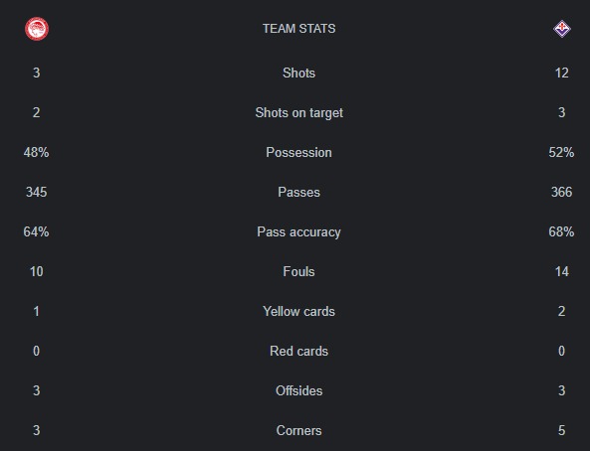Click the Fiorentina purple diamond crest

tap(562, 29)
